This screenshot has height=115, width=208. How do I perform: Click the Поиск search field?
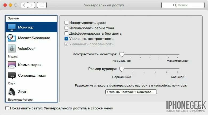(183, 5)
